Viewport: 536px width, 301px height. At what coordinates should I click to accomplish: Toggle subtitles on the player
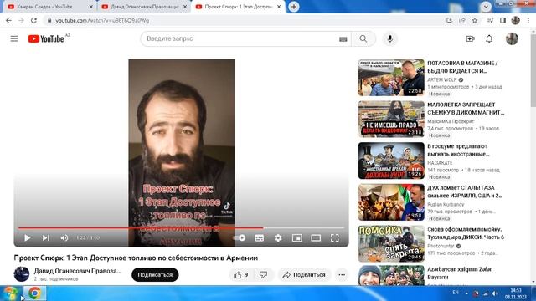[260, 237]
